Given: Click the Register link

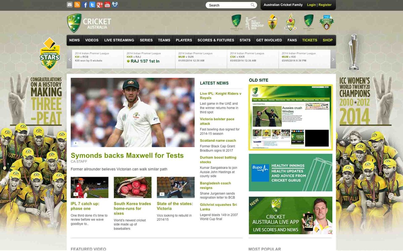Looking at the screenshot, I should tap(325, 5).
